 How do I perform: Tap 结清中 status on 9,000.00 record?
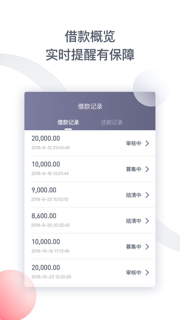133,195
